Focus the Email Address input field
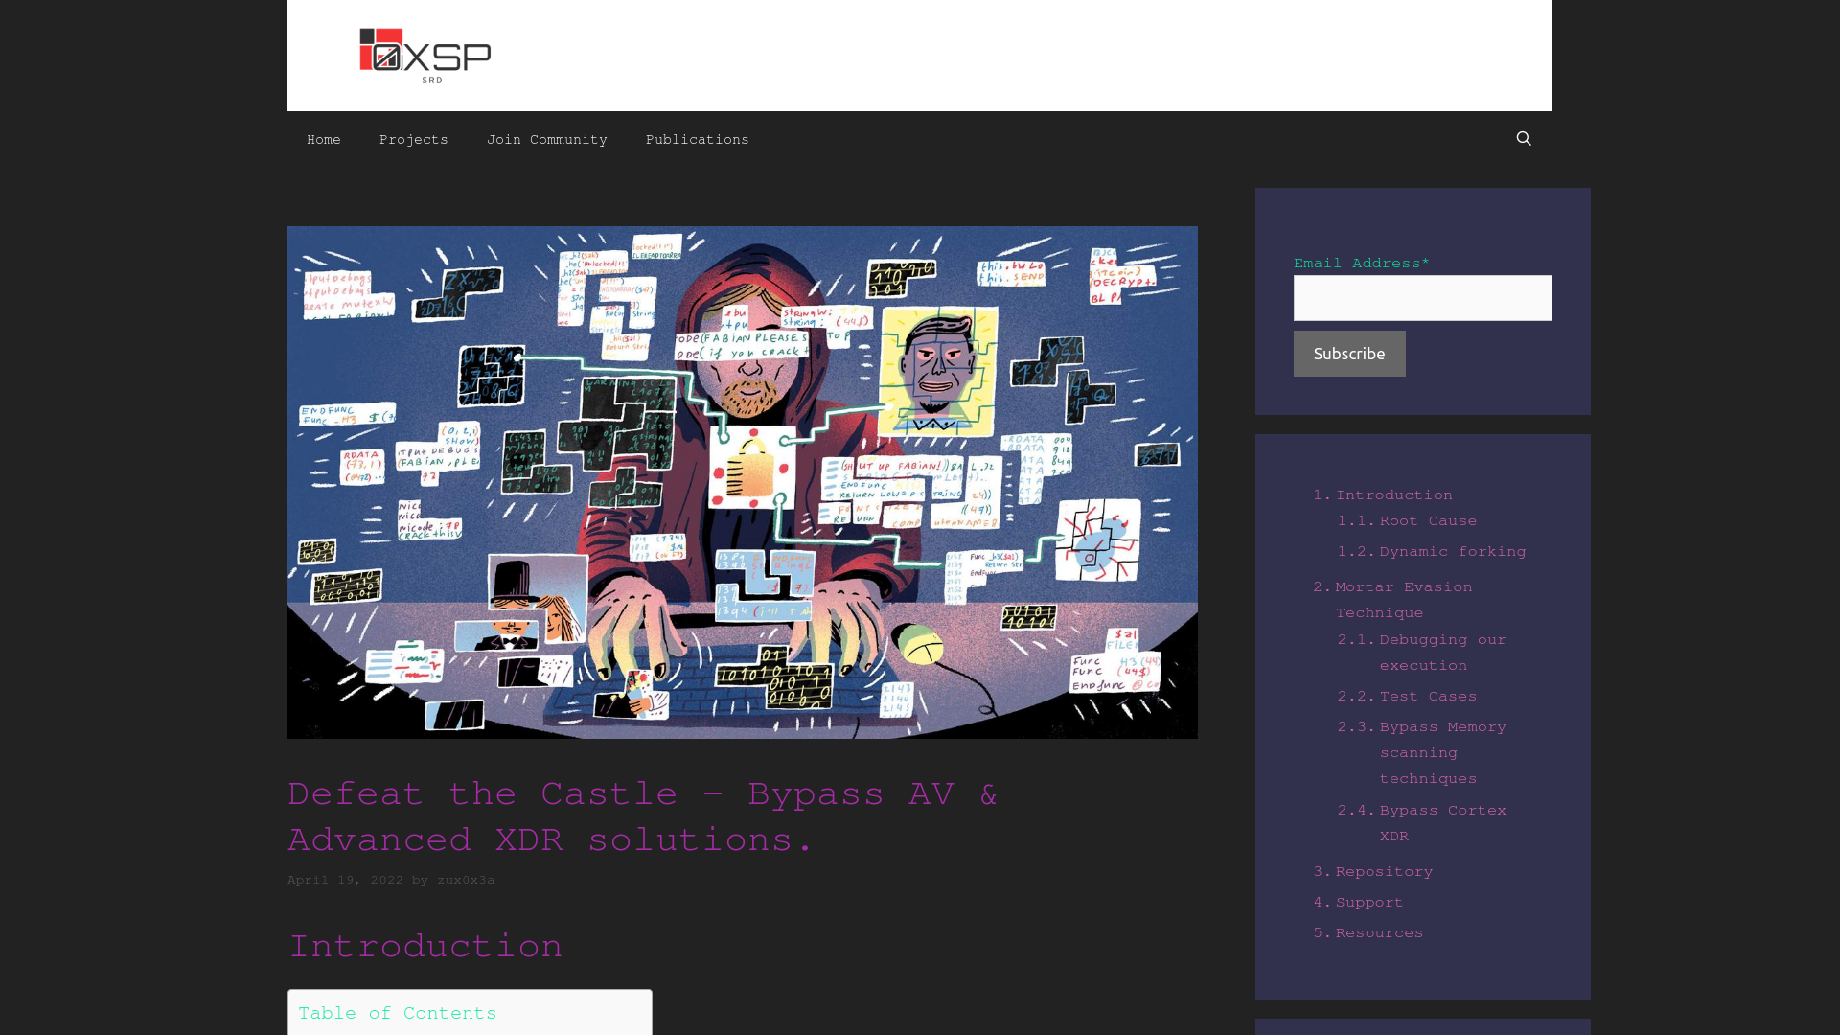The width and height of the screenshot is (1840, 1035). tap(1423, 298)
